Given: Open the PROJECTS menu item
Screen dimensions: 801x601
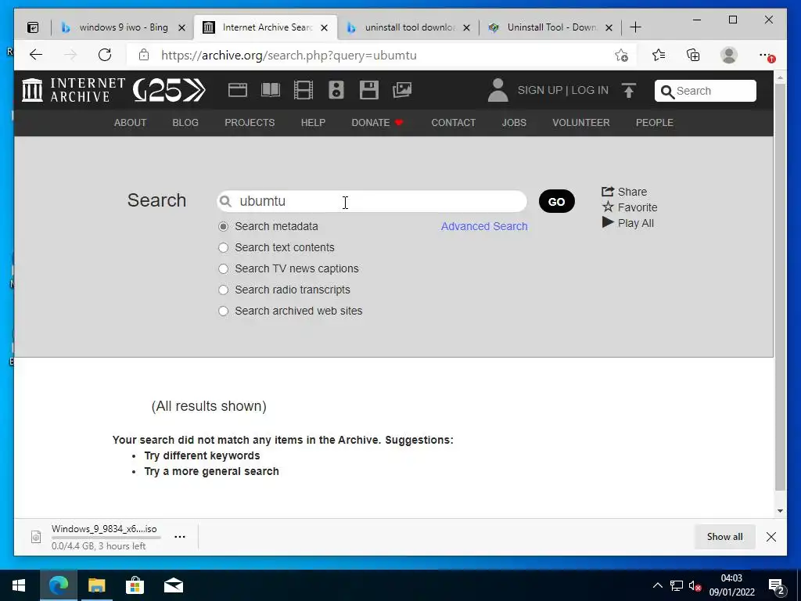Looking at the screenshot, I should (250, 123).
